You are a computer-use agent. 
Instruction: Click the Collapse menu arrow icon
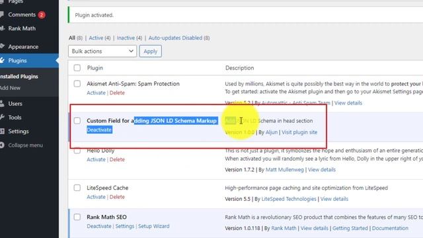click(2, 145)
